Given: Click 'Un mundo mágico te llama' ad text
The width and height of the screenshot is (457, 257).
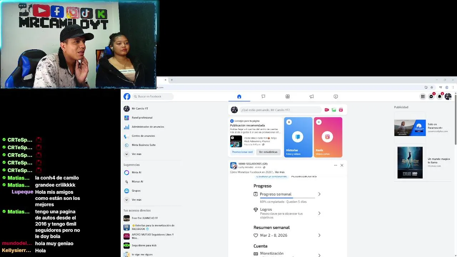Looking at the screenshot, I should 439,160.
